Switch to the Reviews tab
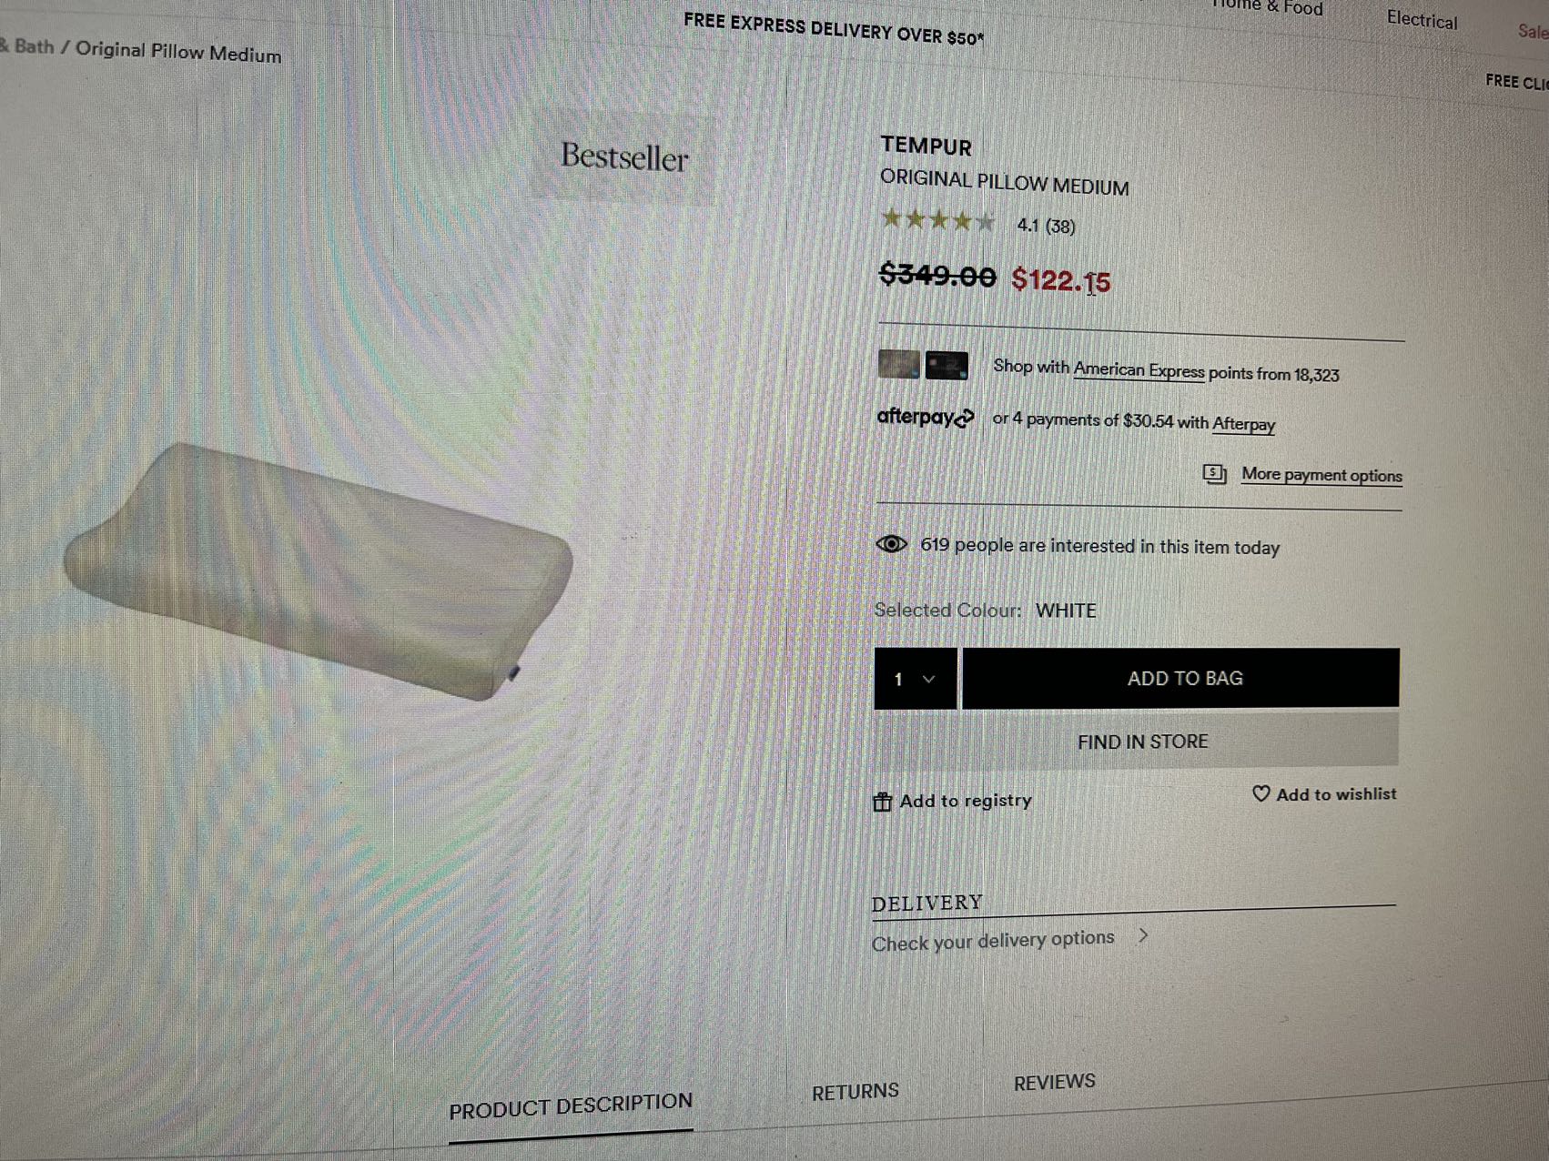The height and width of the screenshot is (1161, 1549). click(x=1055, y=1082)
